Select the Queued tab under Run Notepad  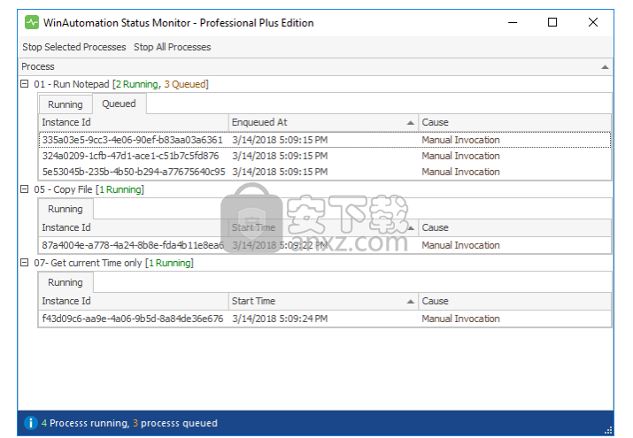(x=120, y=104)
